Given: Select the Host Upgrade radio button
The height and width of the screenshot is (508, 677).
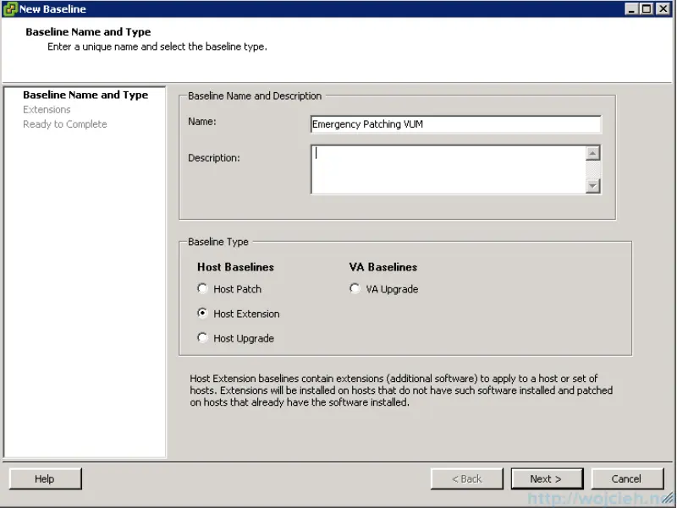Looking at the screenshot, I should (x=202, y=338).
